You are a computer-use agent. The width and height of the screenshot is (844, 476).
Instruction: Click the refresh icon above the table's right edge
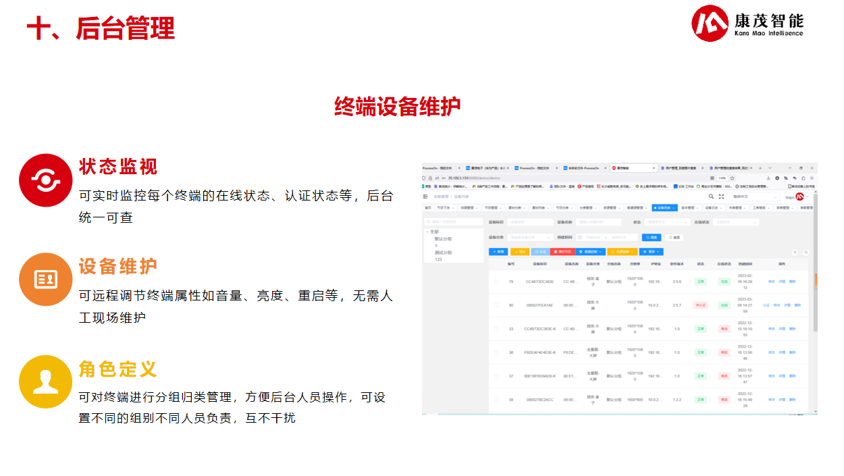806,252
